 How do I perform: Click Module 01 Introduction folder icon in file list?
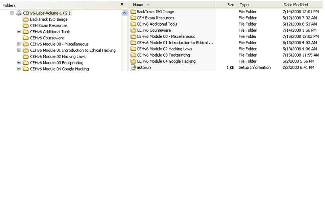133,42
